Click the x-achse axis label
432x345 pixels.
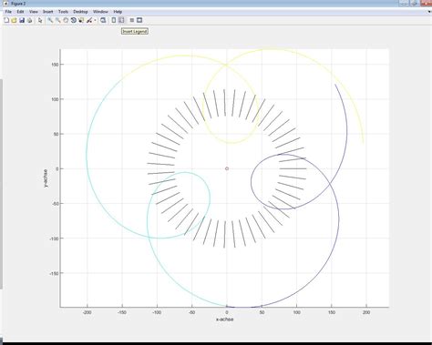(225, 320)
